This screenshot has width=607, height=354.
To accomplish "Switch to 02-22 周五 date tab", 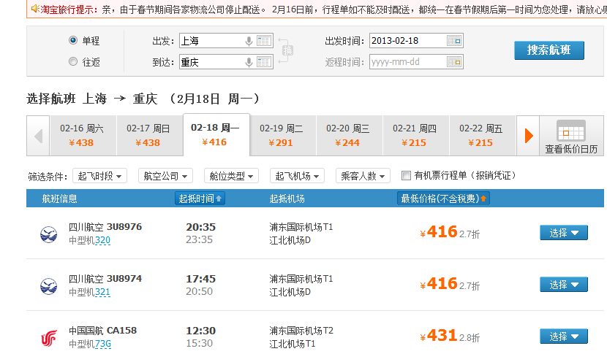I will 481,136.
